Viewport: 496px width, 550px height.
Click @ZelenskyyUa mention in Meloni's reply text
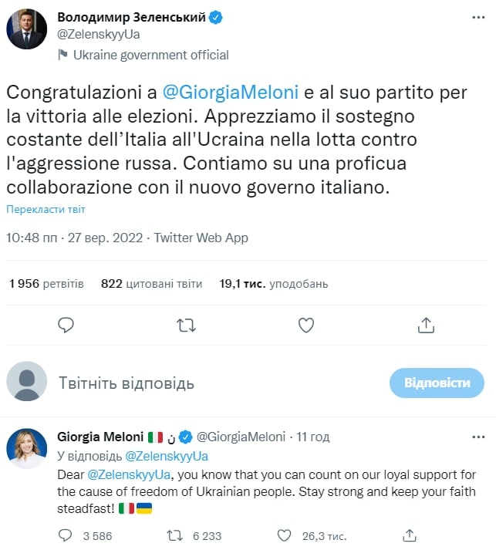(x=127, y=473)
